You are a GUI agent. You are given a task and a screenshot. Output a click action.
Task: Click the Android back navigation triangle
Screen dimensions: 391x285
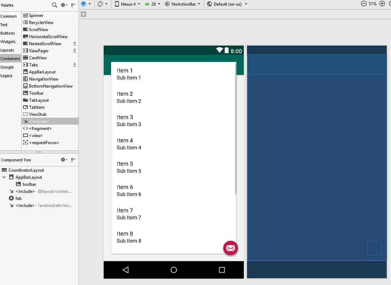[x=125, y=270]
